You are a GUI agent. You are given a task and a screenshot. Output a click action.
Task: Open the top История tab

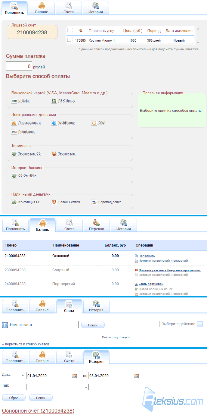[96, 8]
